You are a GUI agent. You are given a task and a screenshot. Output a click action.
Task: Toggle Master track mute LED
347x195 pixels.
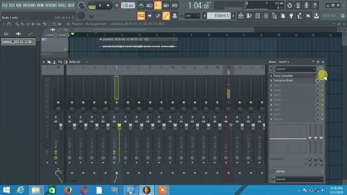click(x=58, y=102)
